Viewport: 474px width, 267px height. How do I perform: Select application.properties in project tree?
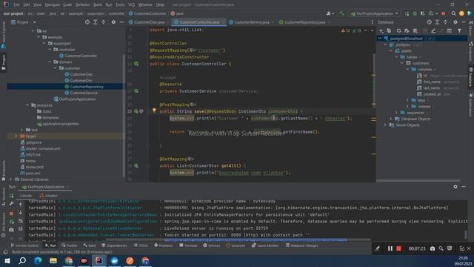pyautogui.click(x=61, y=124)
